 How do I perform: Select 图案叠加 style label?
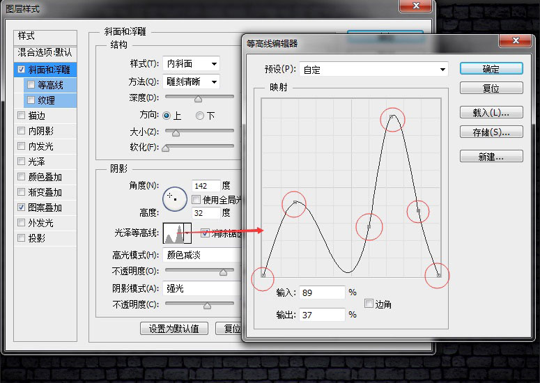[45, 208]
